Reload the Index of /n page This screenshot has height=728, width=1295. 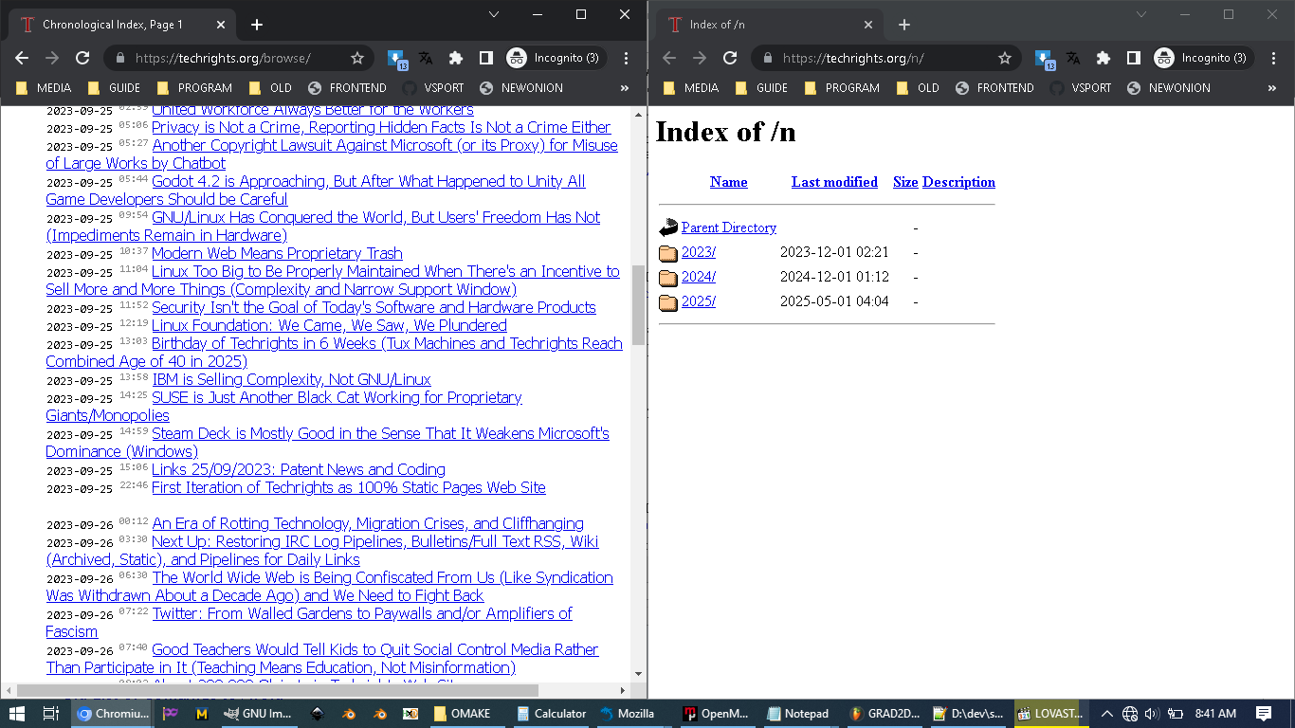point(730,58)
